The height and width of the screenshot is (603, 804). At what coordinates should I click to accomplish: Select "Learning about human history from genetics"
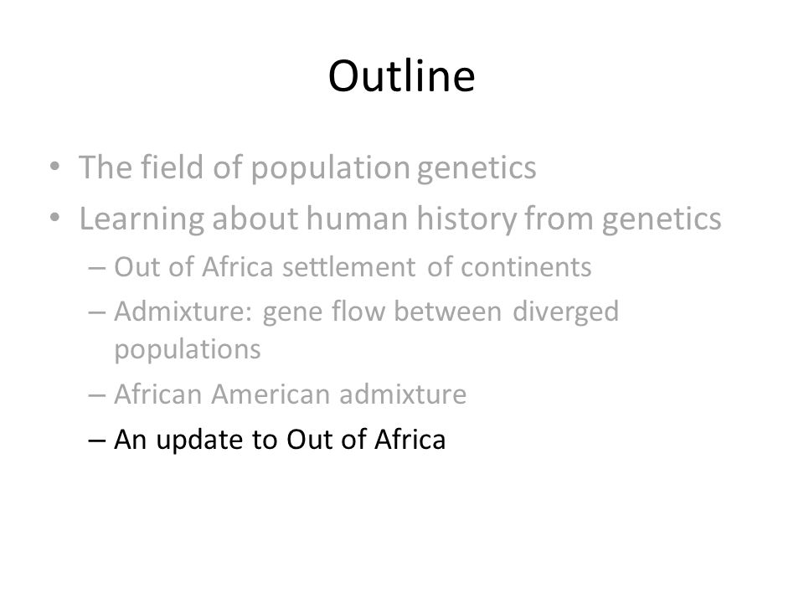(x=400, y=219)
